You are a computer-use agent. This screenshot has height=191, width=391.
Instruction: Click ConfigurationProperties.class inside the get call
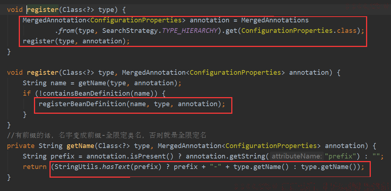(x=299, y=31)
